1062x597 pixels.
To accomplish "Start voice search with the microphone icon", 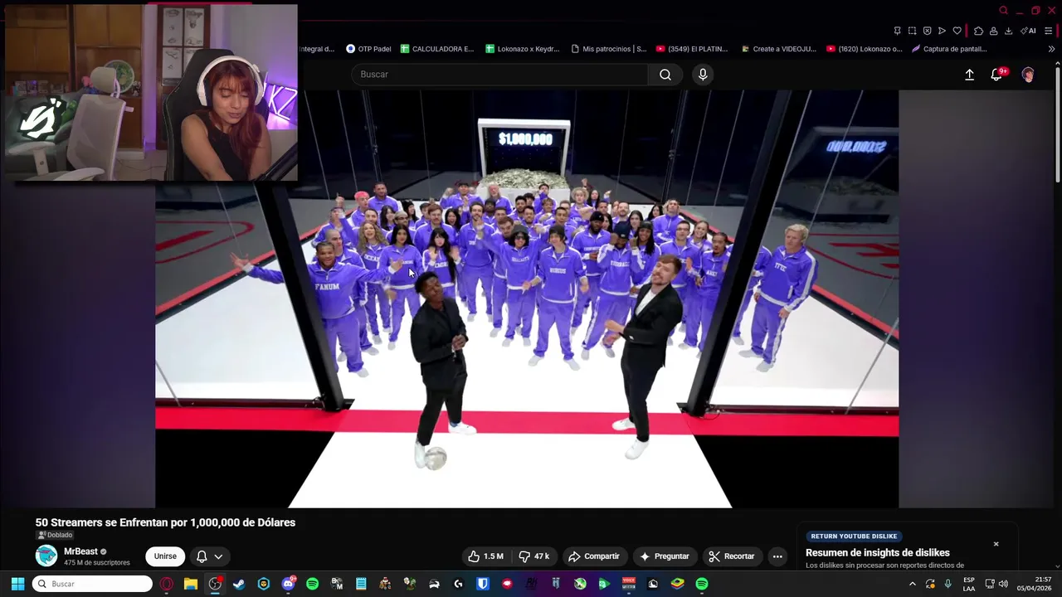I will point(703,75).
